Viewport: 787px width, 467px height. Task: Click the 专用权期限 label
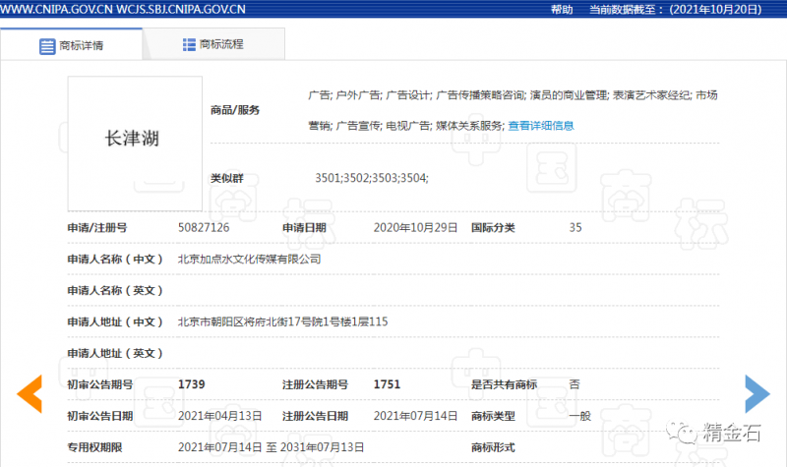(x=94, y=447)
